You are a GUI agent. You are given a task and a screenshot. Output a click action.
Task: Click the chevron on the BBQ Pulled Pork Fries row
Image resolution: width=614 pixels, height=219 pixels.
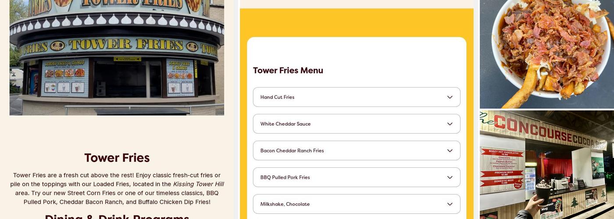[450, 177]
